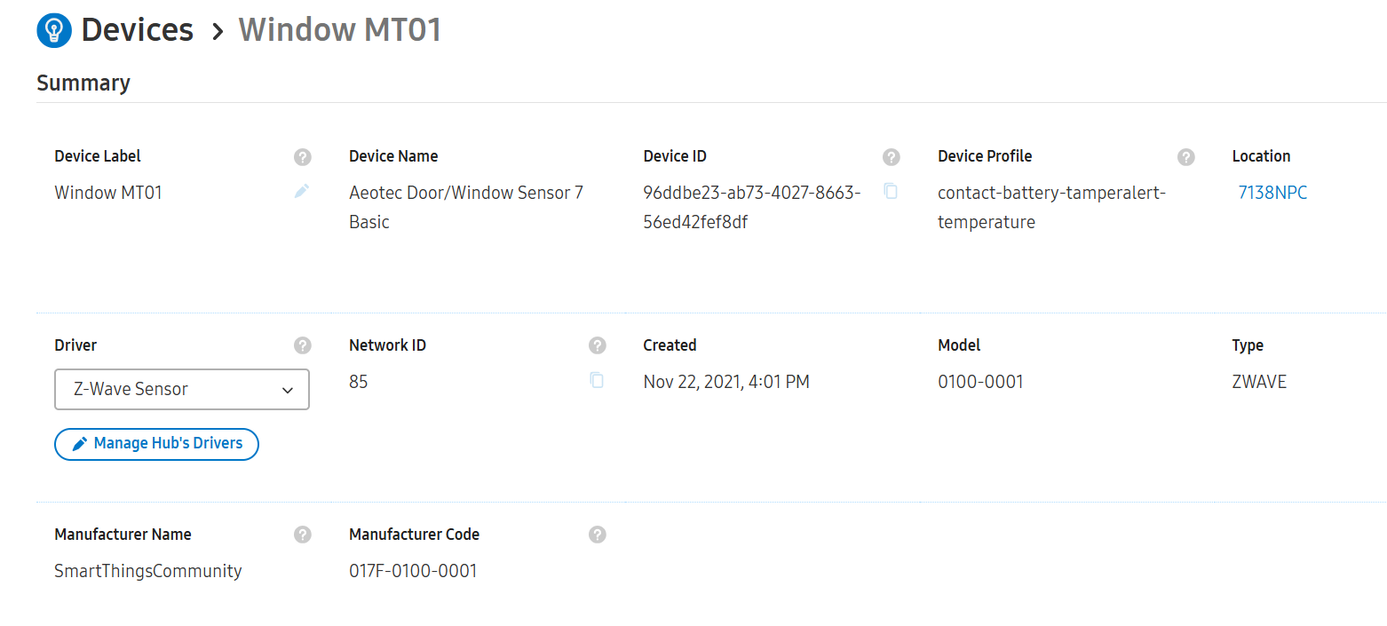Copy the Device ID with copy icon
Image resolution: width=1387 pixels, height=626 pixels.
(891, 191)
